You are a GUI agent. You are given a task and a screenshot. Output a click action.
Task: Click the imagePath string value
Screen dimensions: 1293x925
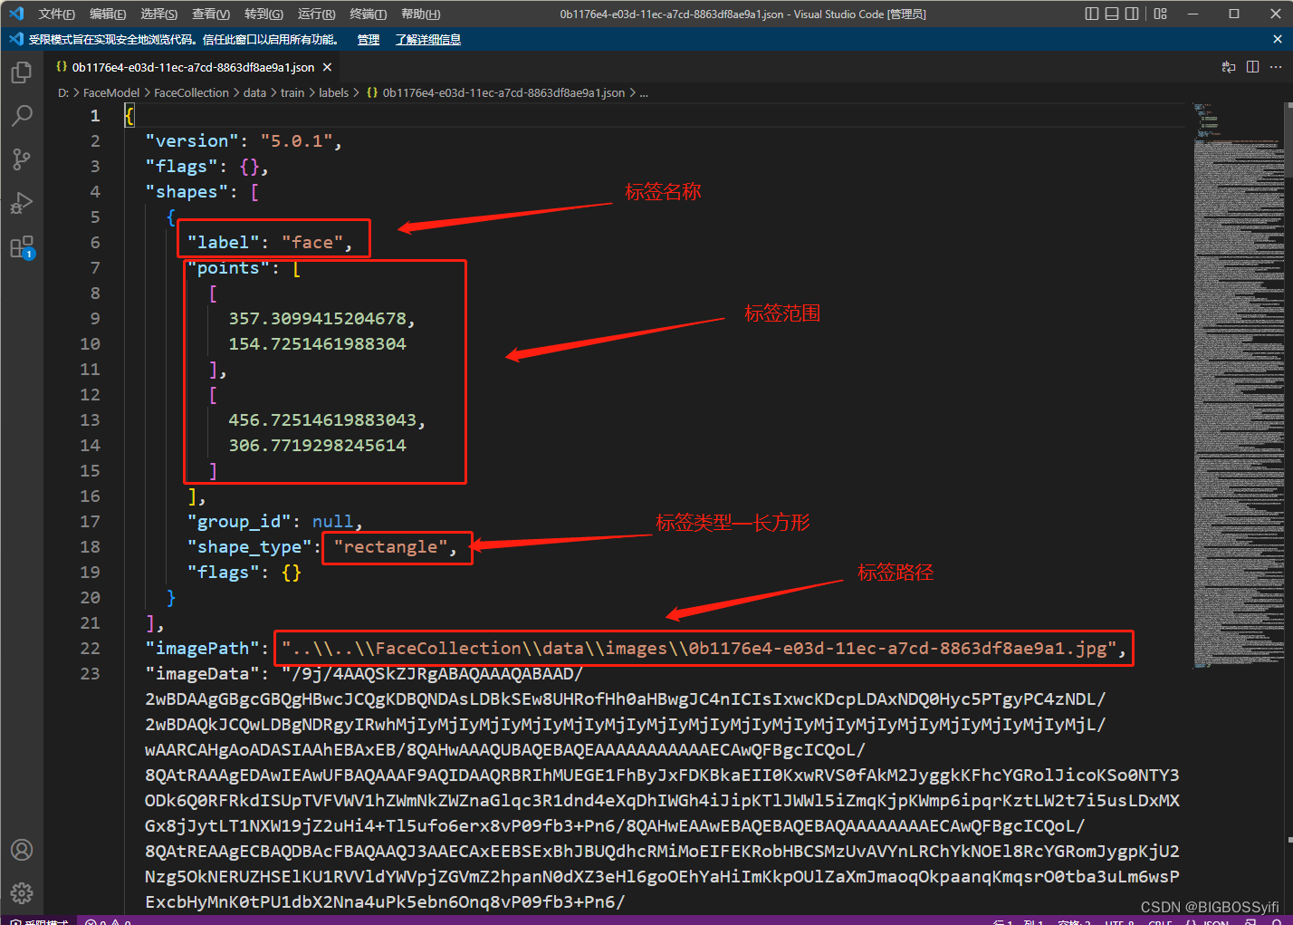click(698, 649)
